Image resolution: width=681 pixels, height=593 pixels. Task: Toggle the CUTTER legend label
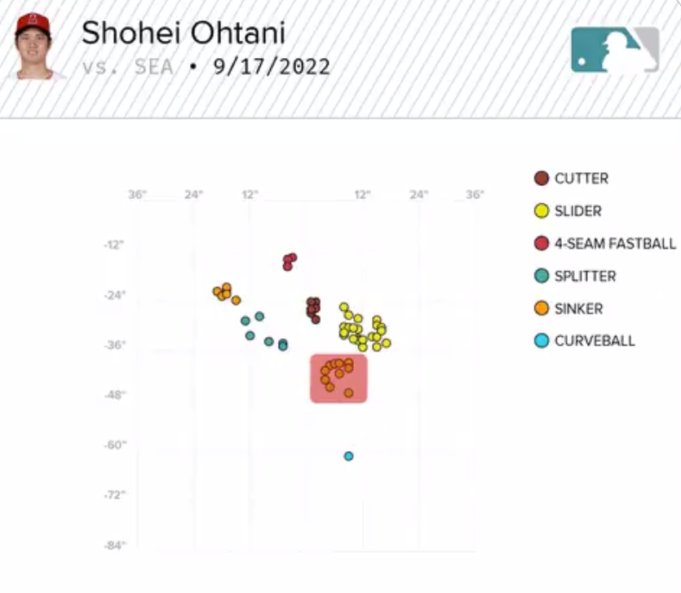(x=582, y=179)
